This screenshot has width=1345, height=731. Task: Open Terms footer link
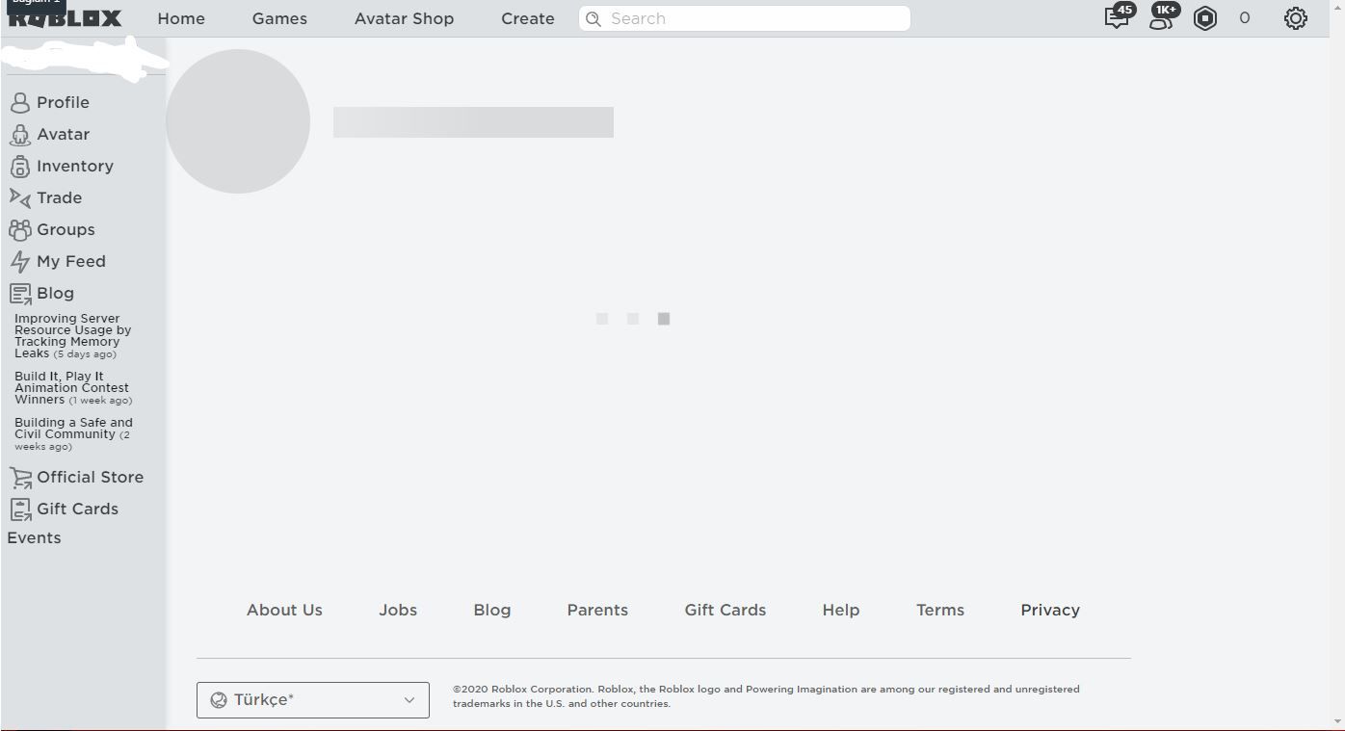(940, 610)
